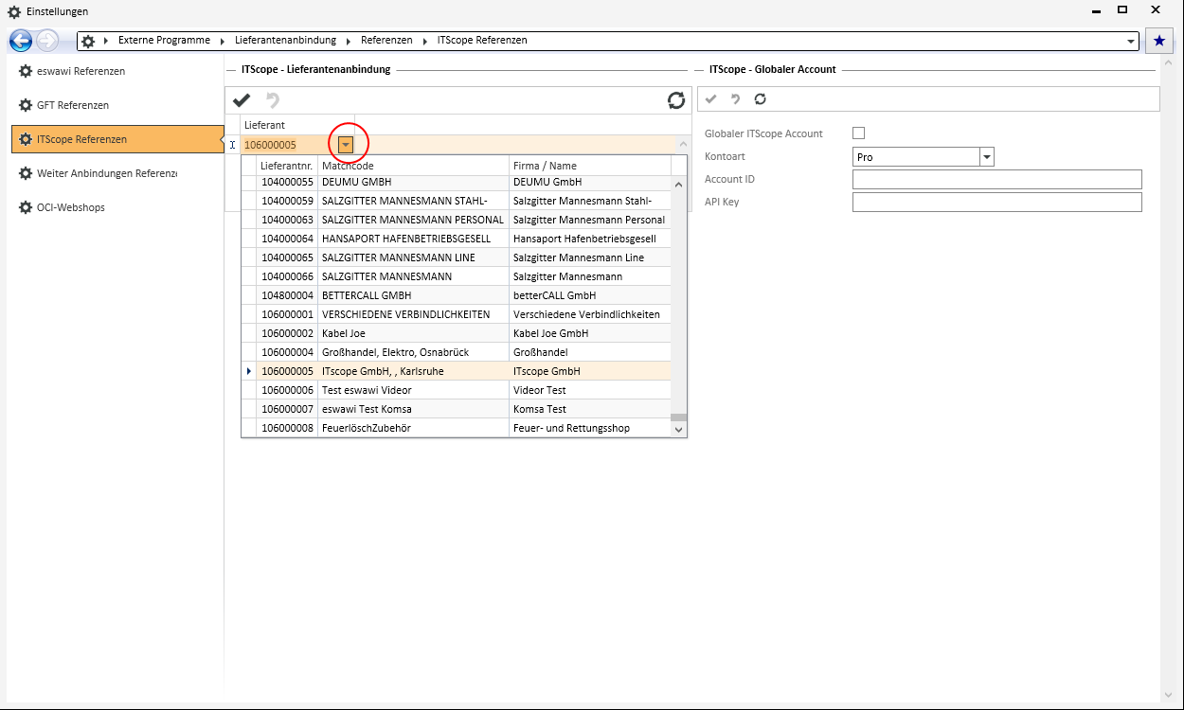Refresh the Globaler Account panel
Screen dimensions: 1184x710
pyautogui.click(x=760, y=98)
